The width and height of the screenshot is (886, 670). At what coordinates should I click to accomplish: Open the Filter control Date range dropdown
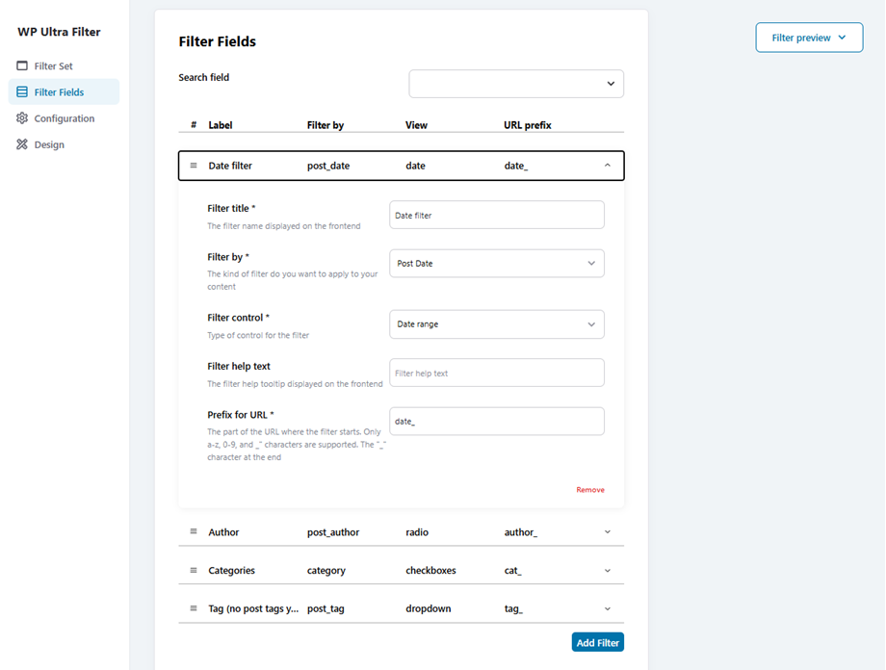(497, 324)
